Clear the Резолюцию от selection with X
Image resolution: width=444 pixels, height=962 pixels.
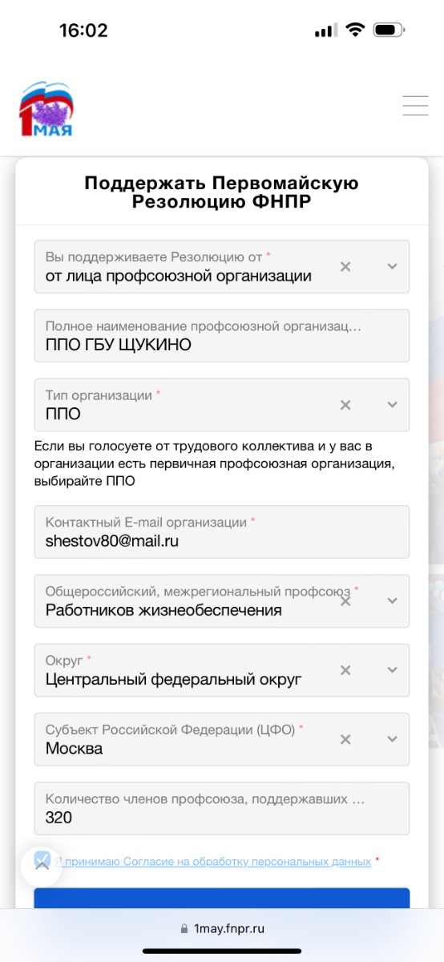click(x=345, y=266)
